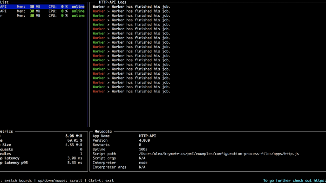Click the 'Interpreter' label above Interpreter args
Screen dimensions: 326x183
tap(104, 163)
